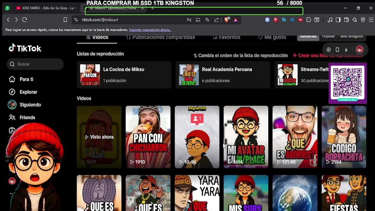
Task: Click the TikTok logo
Action: (25, 48)
